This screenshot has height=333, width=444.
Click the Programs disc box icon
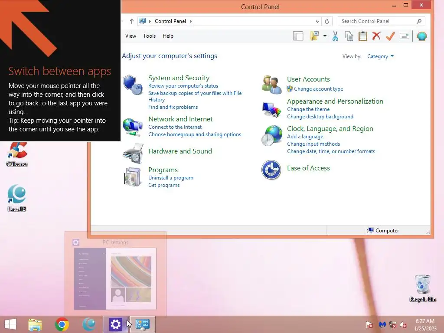click(132, 177)
